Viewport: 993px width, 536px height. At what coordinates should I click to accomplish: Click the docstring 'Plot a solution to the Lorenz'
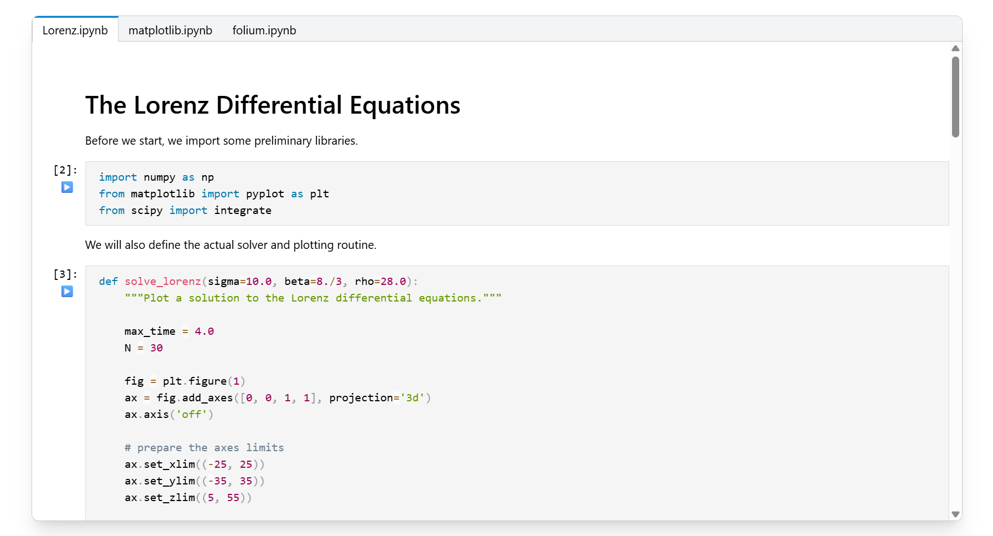(313, 298)
